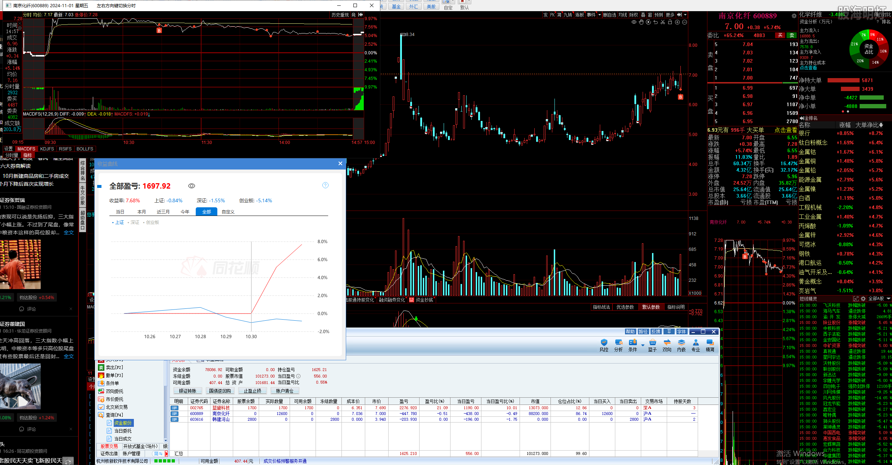
Task: Click the red 买 buy button in quote panel
Action: (x=780, y=35)
